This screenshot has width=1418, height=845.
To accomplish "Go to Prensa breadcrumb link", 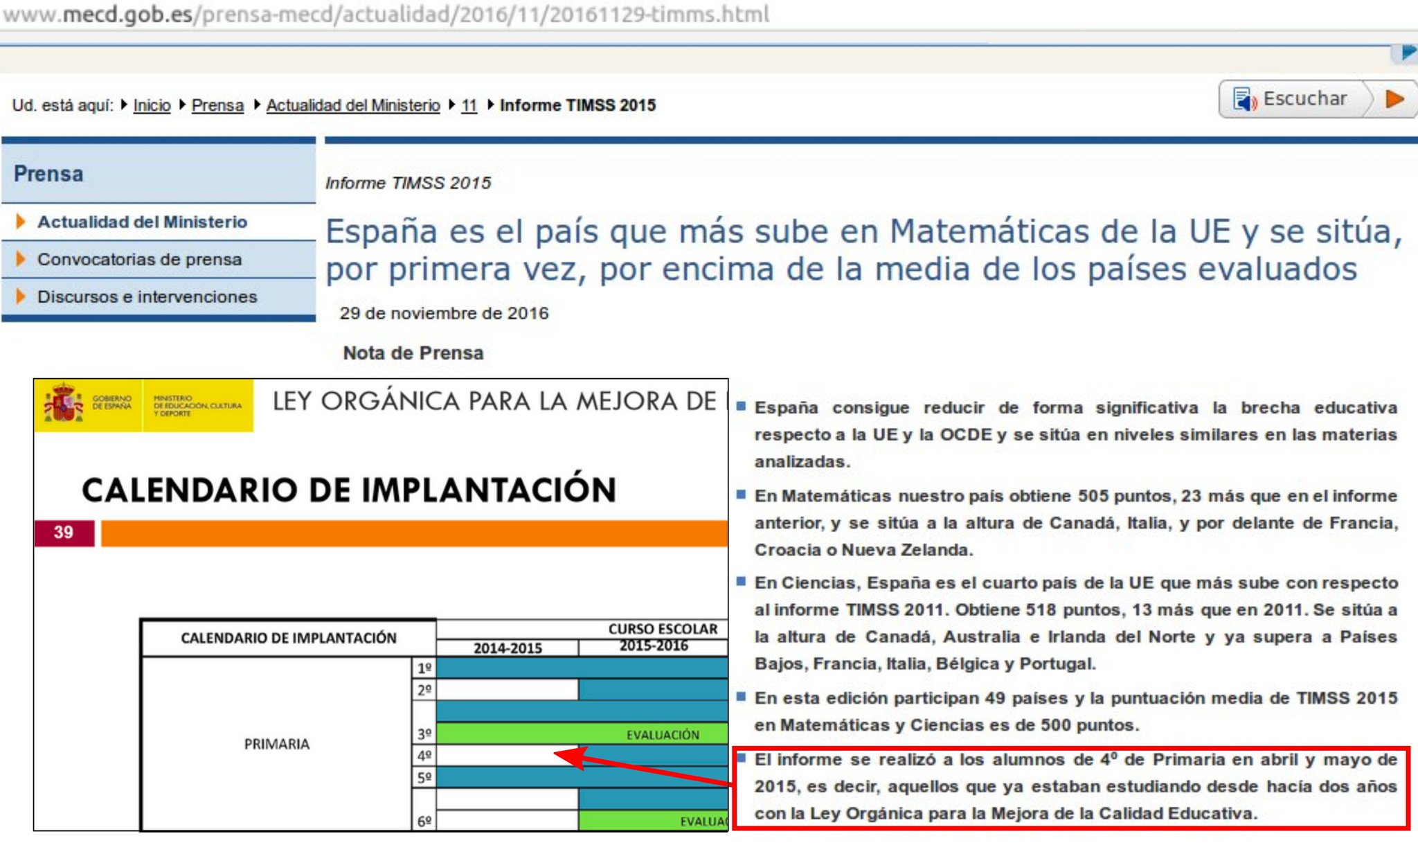I will pyautogui.click(x=217, y=105).
